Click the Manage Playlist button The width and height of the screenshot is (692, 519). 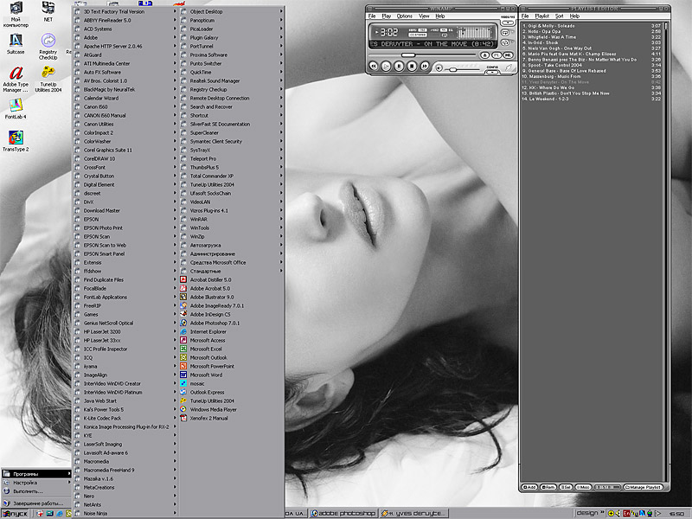tap(643, 487)
